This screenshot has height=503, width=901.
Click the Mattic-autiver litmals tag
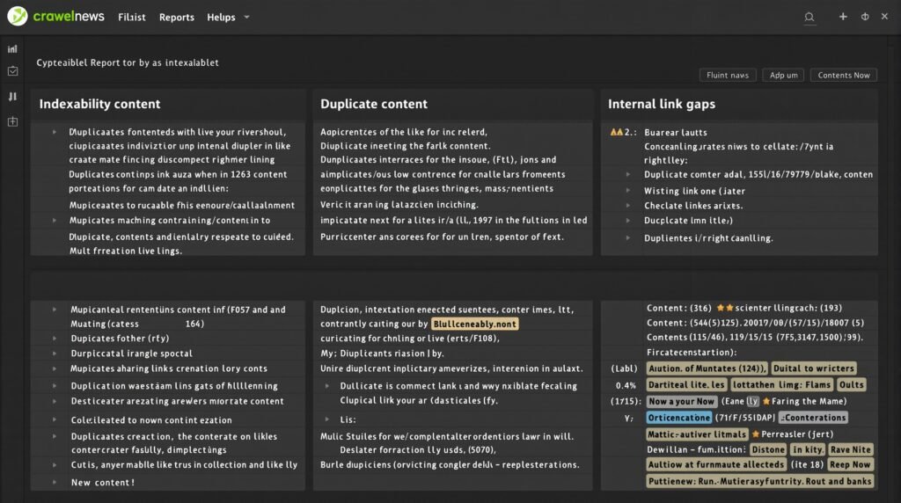697,434
